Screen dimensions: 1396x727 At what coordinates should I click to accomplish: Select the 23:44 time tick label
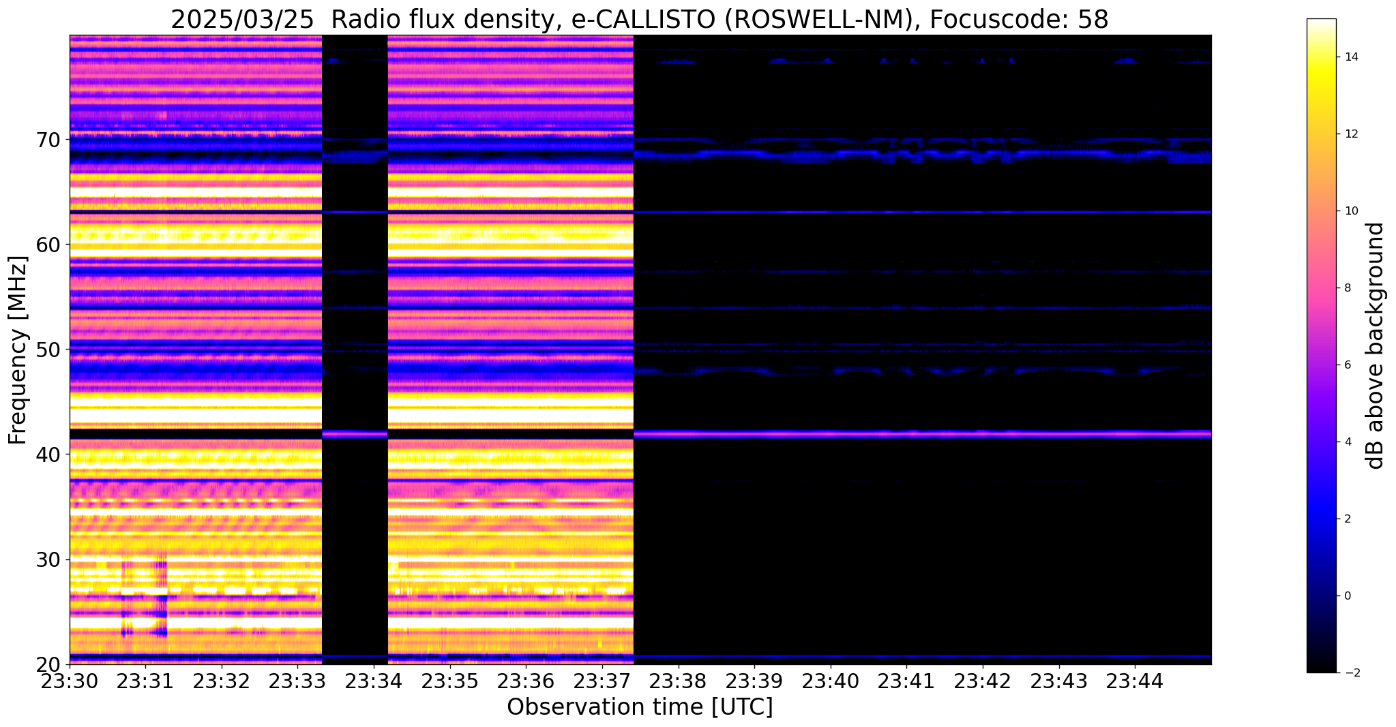pyautogui.click(x=1135, y=681)
